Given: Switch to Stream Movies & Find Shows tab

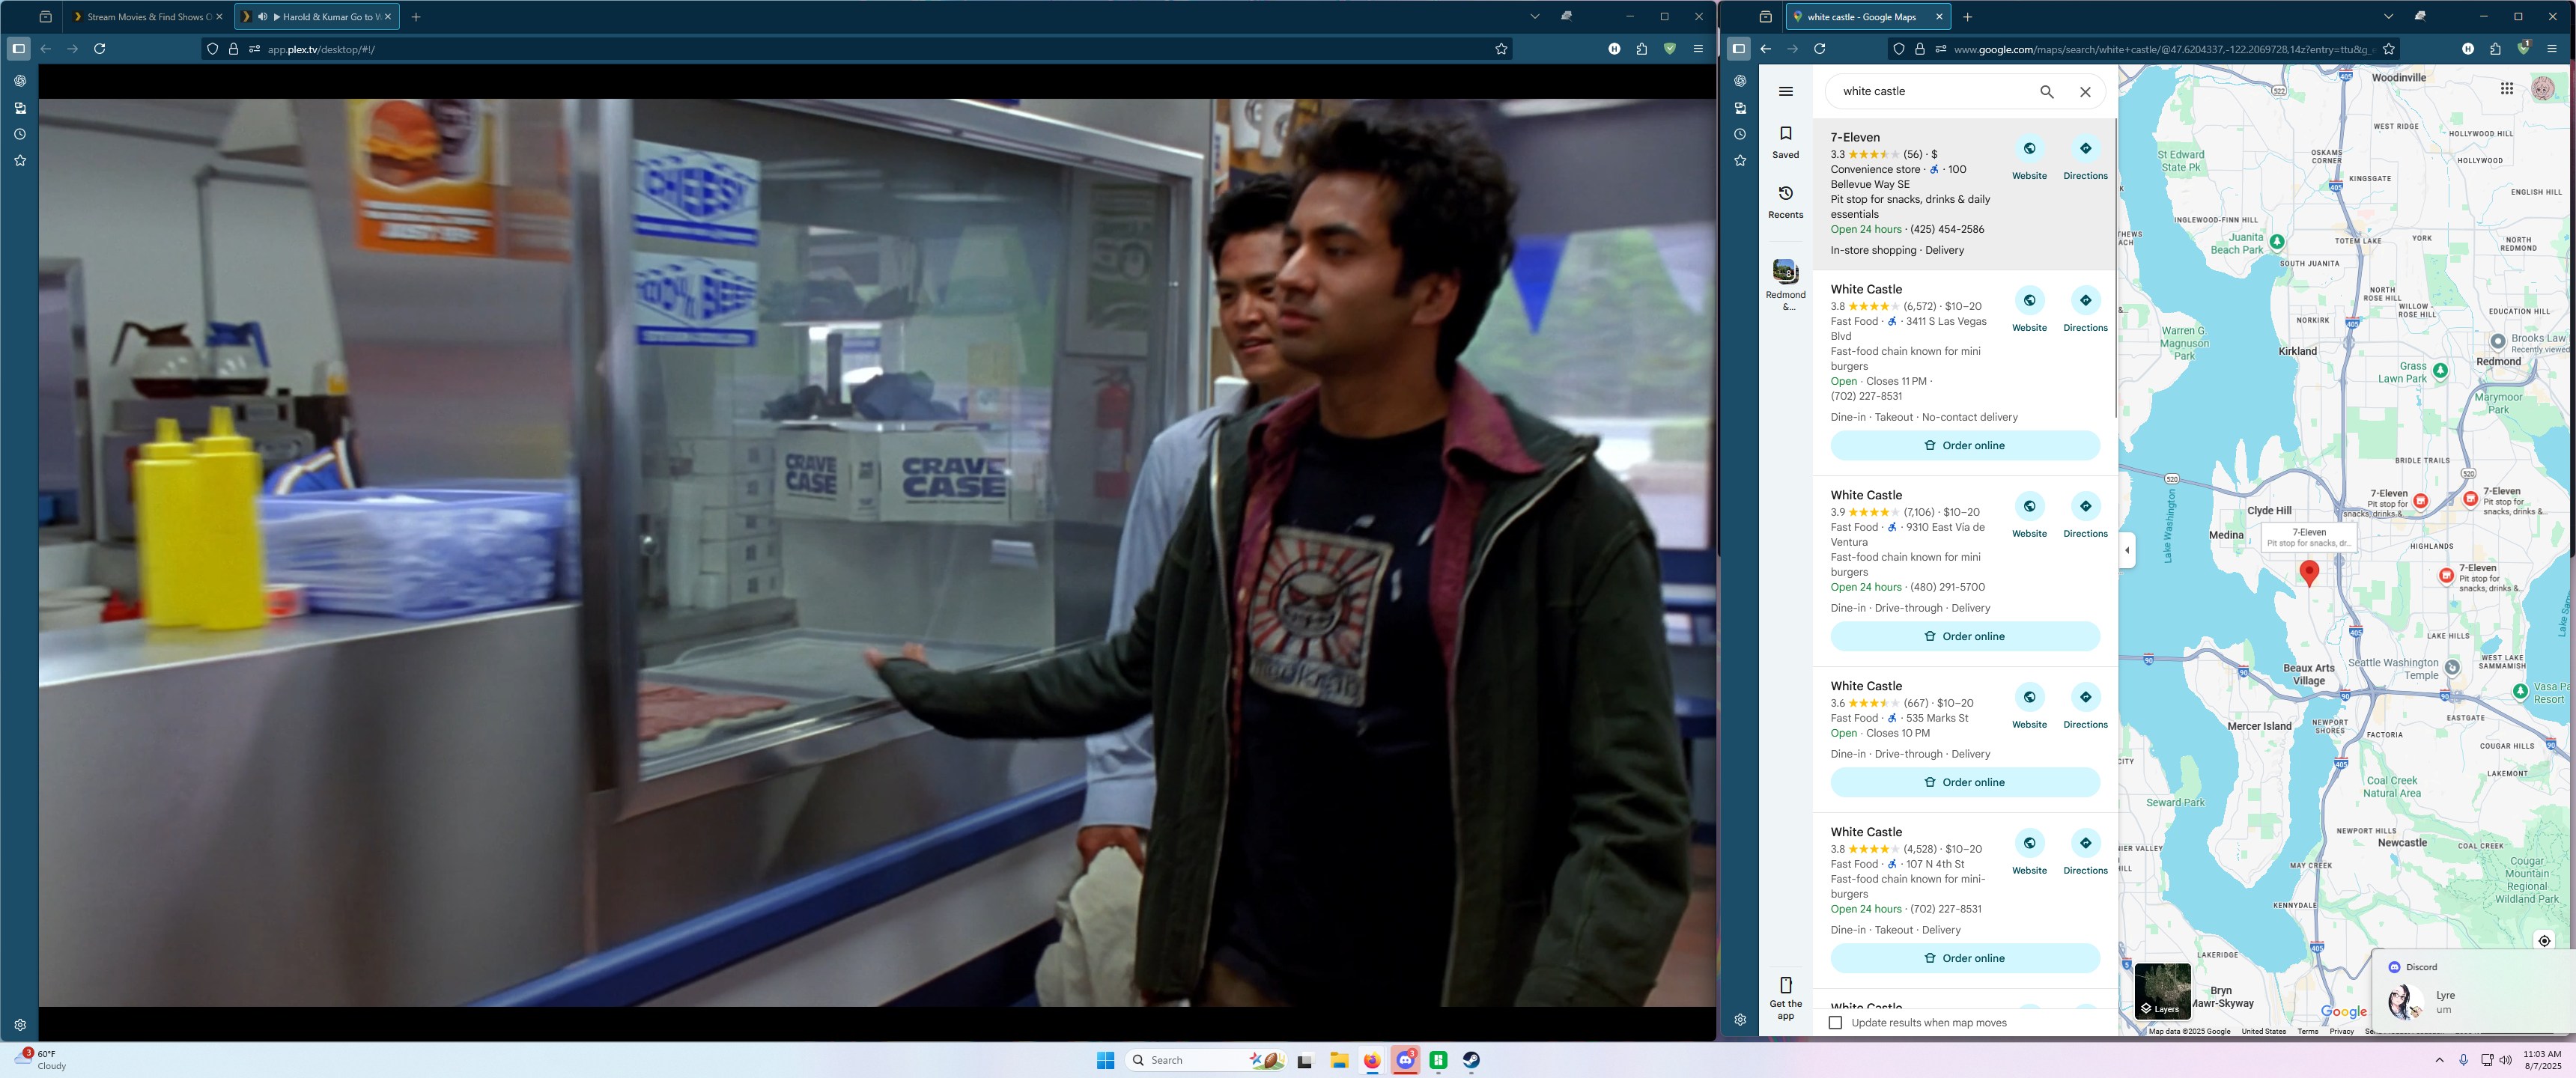Looking at the screenshot, I should [145, 16].
